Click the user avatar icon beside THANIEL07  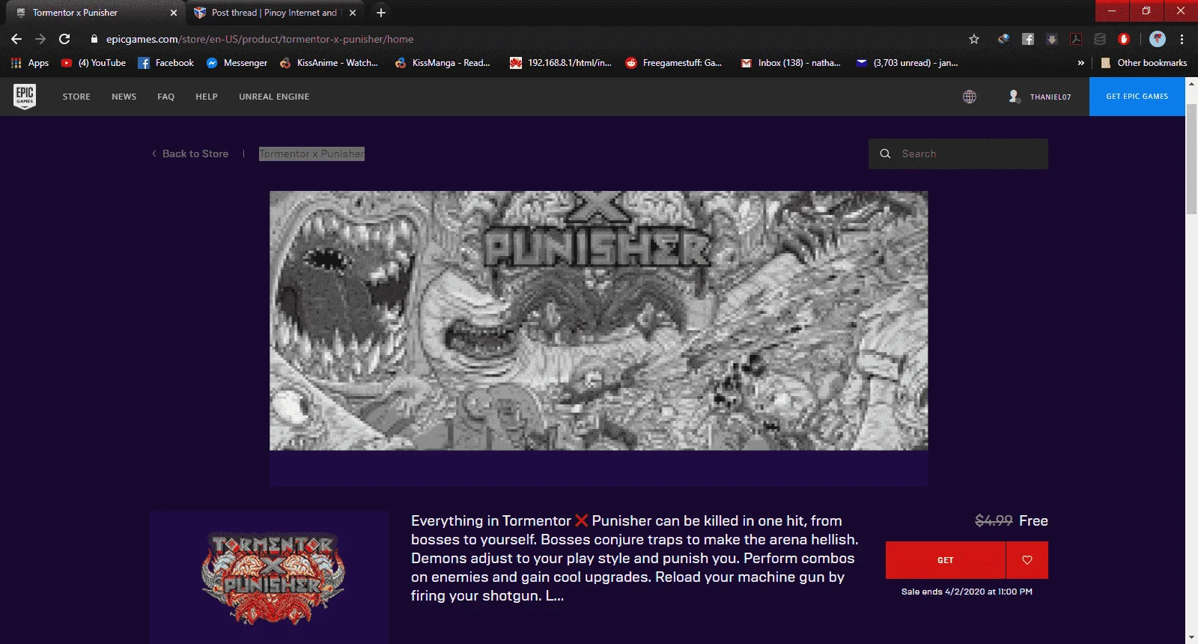[1015, 97]
